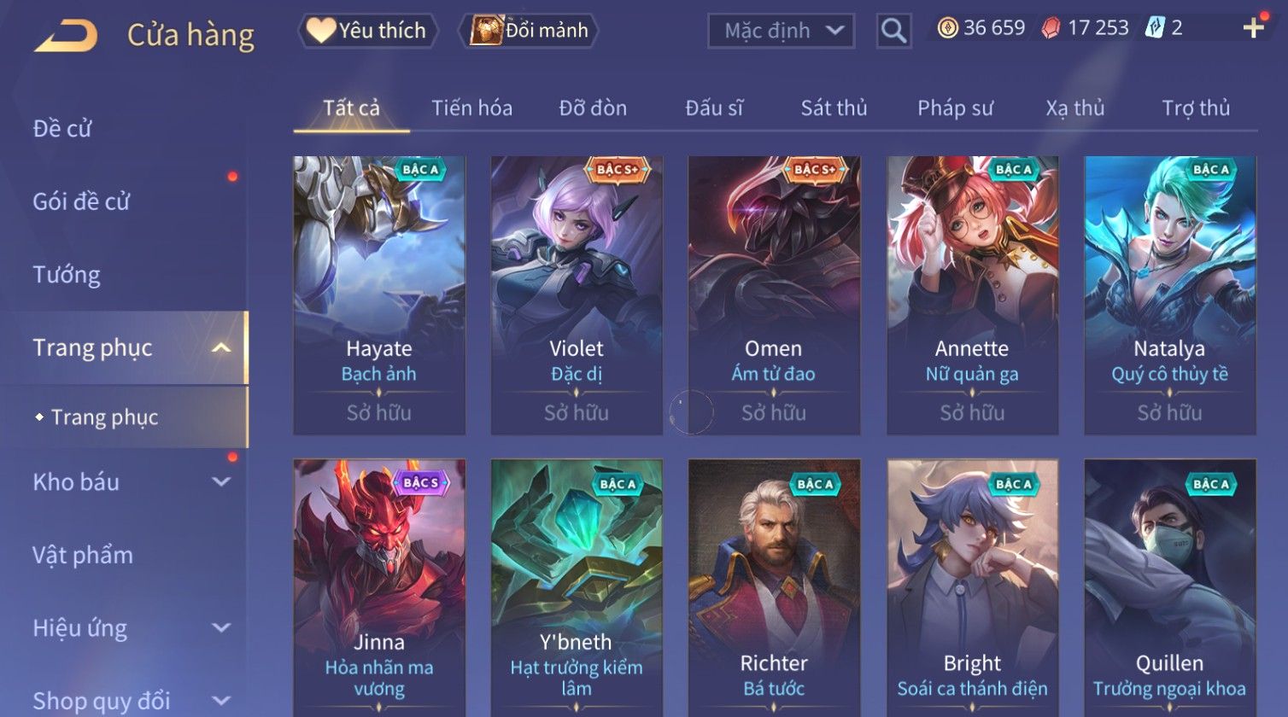This screenshot has width=1288, height=717.
Task: Open the Mặc định sort dropdown
Action: point(781,31)
